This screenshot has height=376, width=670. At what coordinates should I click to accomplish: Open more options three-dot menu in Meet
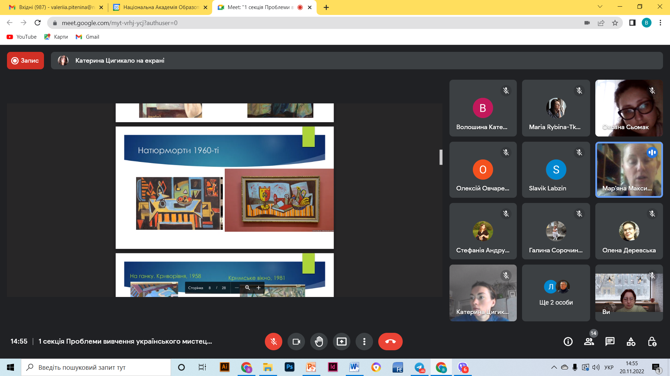coord(364,342)
